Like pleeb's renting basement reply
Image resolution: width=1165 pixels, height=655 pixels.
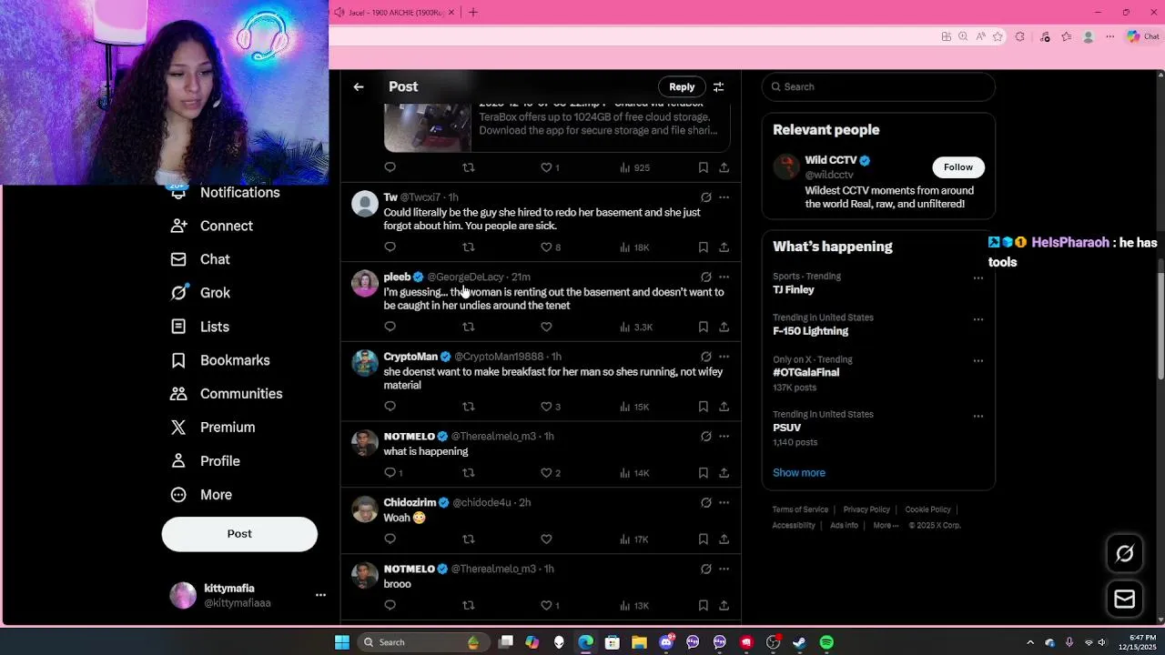[x=546, y=327]
